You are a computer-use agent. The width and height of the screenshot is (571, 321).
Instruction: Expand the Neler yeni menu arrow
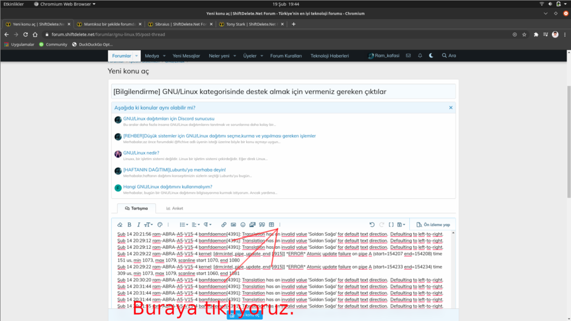tap(235, 56)
